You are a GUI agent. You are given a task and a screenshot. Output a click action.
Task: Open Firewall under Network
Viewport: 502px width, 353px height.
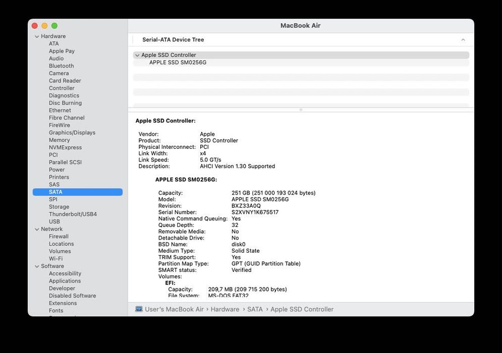coord(59,236)
